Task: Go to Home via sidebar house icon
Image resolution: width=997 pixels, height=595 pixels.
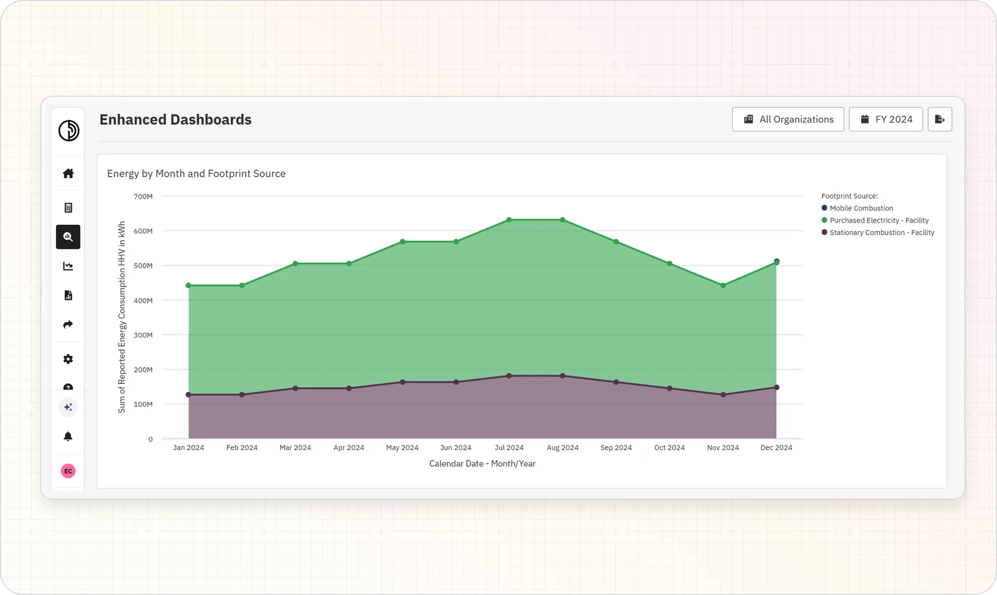Action: click(69, 173)
